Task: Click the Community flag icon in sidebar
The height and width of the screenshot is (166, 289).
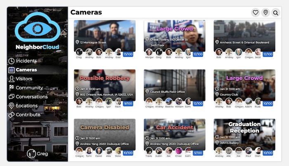Action: (12, 88)
